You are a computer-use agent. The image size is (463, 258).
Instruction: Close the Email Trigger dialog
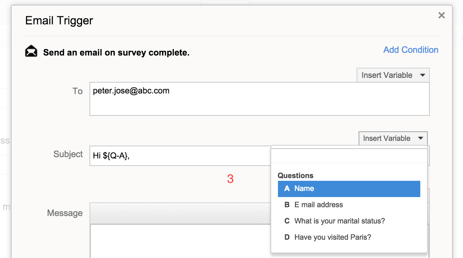click(441, 15)
